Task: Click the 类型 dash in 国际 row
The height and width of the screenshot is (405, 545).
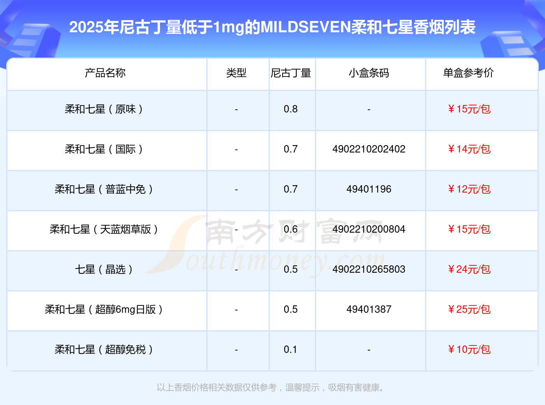Action: (236, 150)
